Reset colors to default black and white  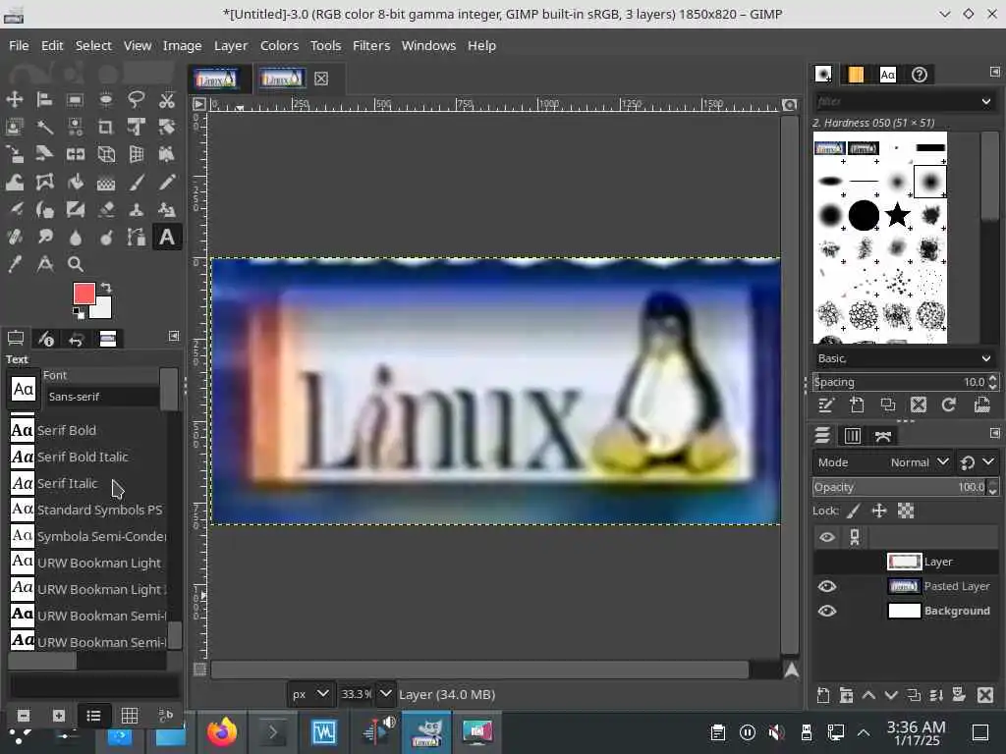[x=78, y=313]
